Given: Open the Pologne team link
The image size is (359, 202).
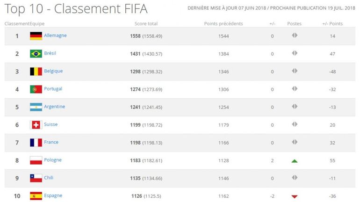Looking at the screenshot, I should pos(53,160).
